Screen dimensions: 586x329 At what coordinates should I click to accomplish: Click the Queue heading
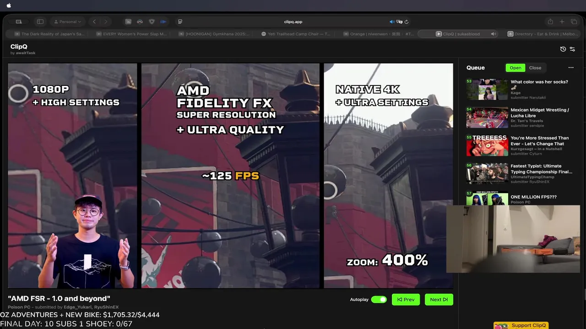point(476,68)
